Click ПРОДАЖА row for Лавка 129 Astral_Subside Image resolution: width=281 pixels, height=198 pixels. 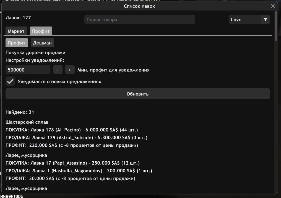[74, 138]
